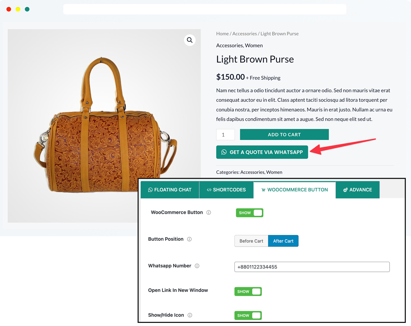Click the gear icon on the Advance tab
Viewport: 411px width, 326px height.
(345, 190)
